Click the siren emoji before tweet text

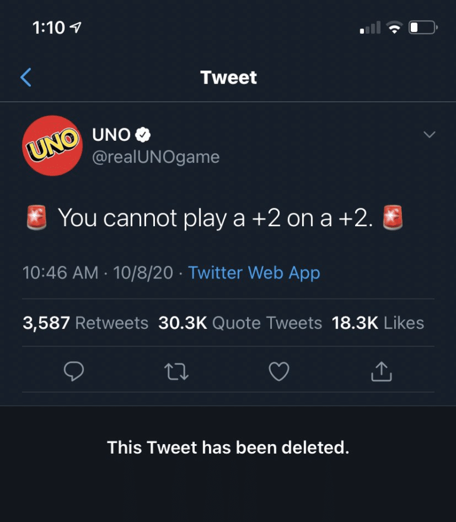coord(37,218)
